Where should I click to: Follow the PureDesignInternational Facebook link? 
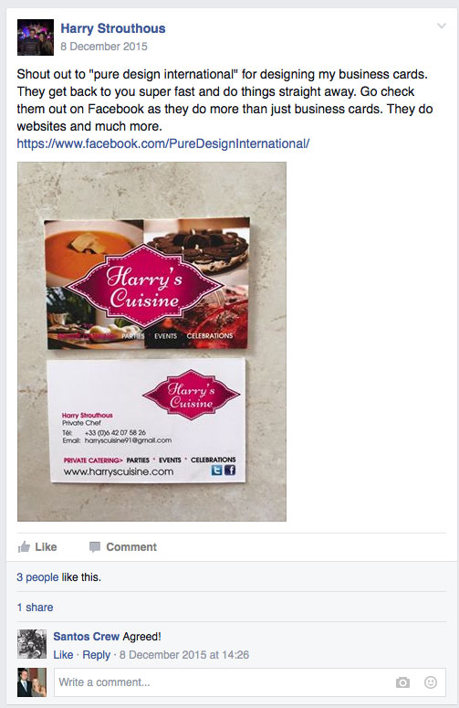coord(163,143)
